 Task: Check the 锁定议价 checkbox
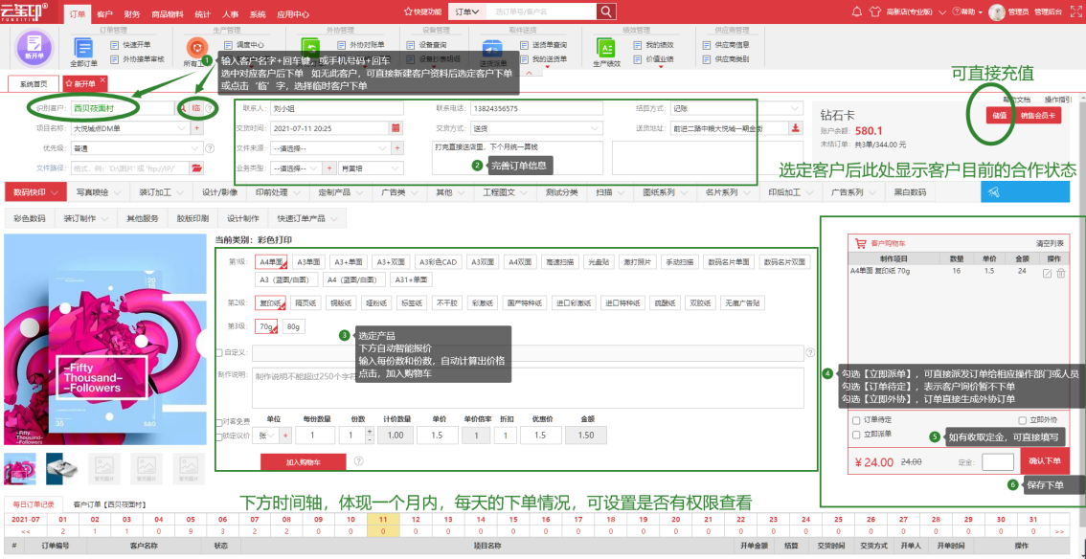pos(219,436)
